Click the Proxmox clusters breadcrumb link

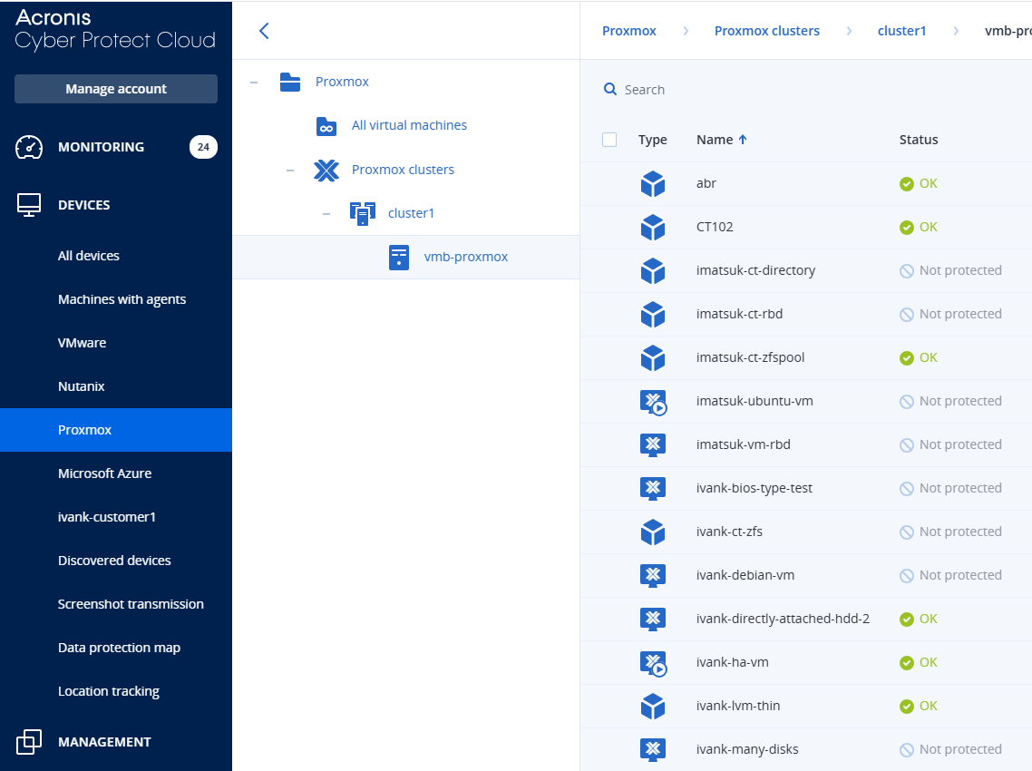coord(767,31)
